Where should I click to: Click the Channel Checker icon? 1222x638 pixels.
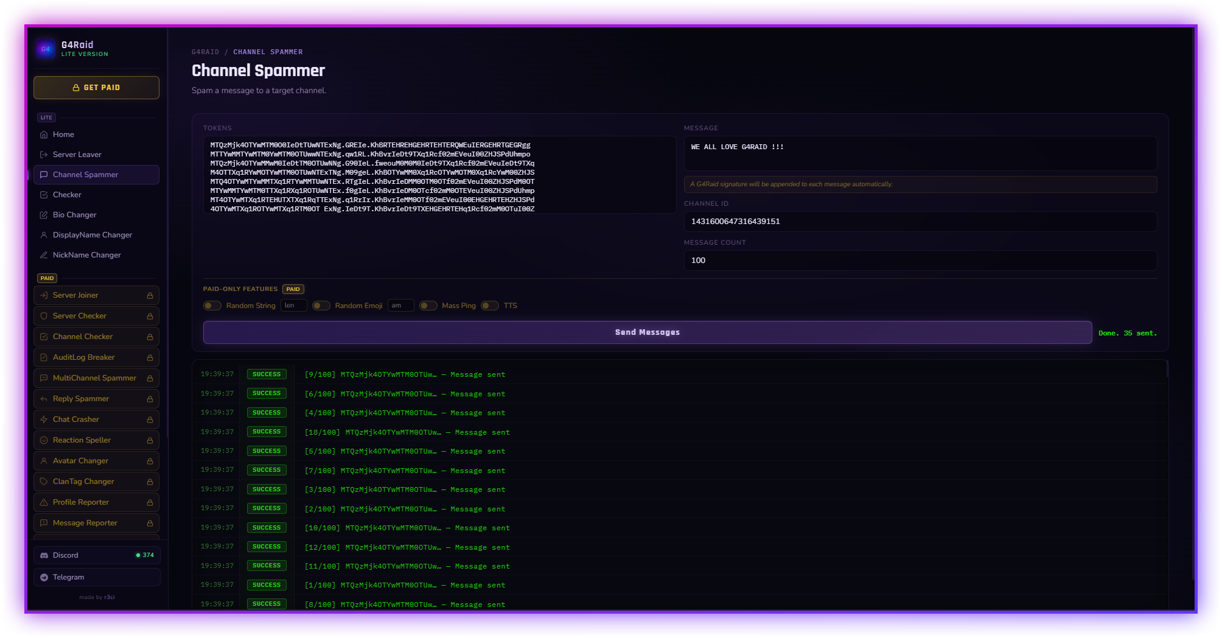click(44, 337)
